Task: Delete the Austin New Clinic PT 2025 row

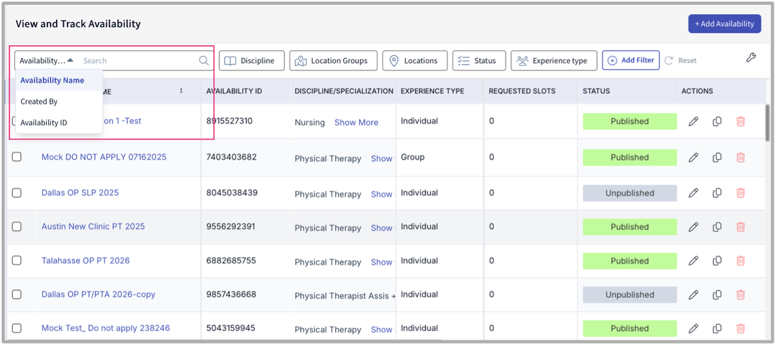Action: coord(741,227)
